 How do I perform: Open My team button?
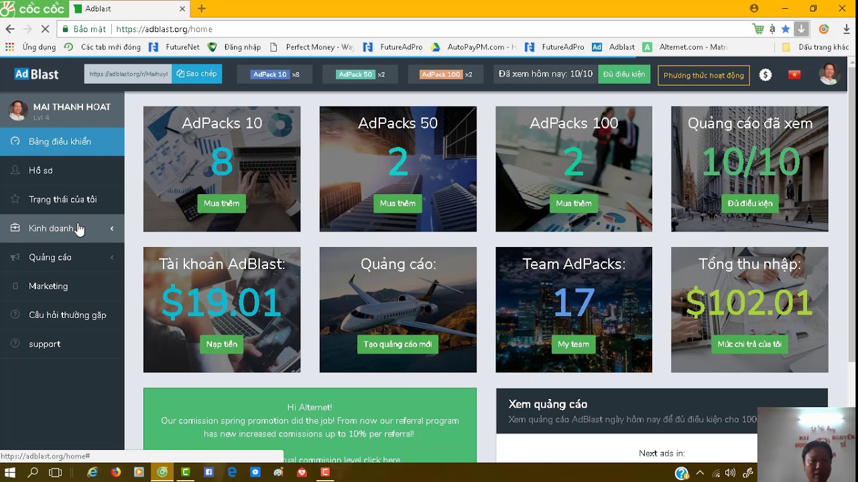click(574, 344)
